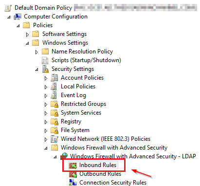Select the Wired Network (IEEE 802.3) Policies label

tap(106, 139)
